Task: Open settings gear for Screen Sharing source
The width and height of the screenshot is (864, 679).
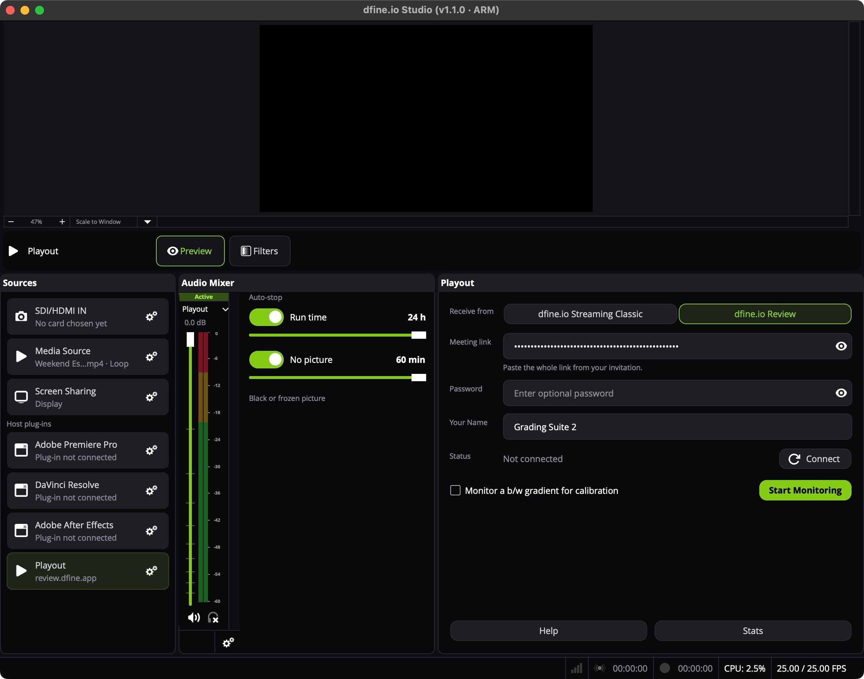Action: pyautogui.click(x=151, y=397)
